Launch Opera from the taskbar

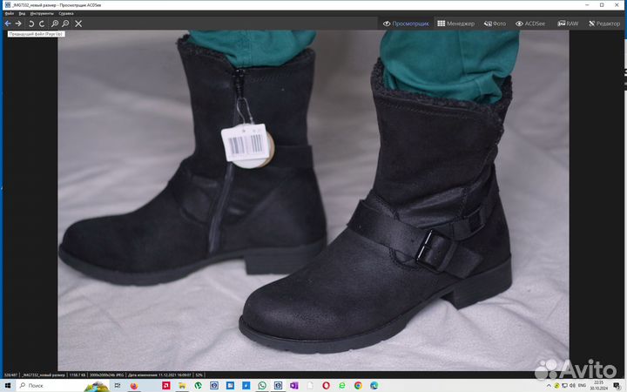(x=326, y=386)
